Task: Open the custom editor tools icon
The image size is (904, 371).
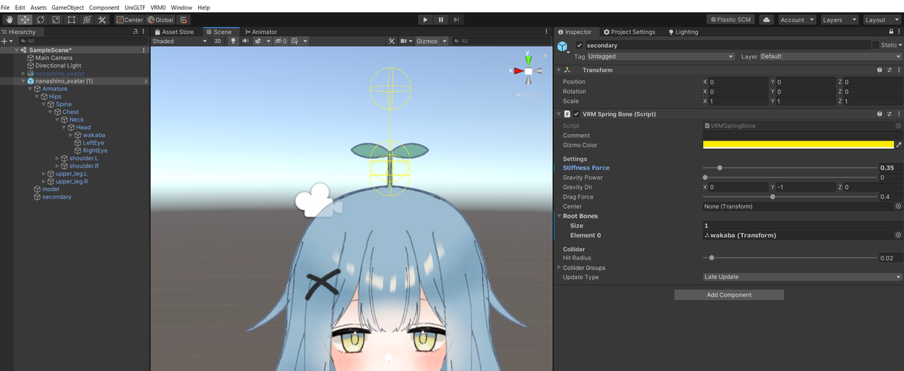Action: tap(102, 20)
